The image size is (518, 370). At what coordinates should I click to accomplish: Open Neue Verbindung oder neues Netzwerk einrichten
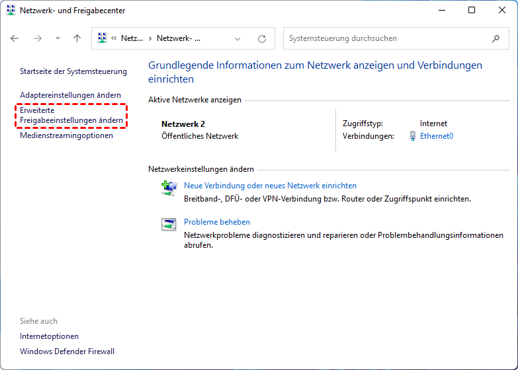(270, 186)
